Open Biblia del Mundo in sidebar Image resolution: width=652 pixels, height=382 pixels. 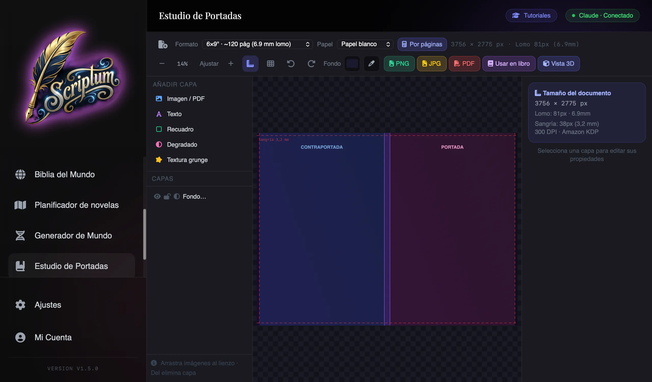pos(71,174)
